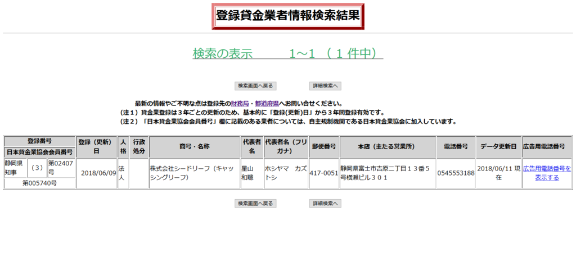Click the 静岡県知事 cell

pyautogui.click(x=15, y=168)
